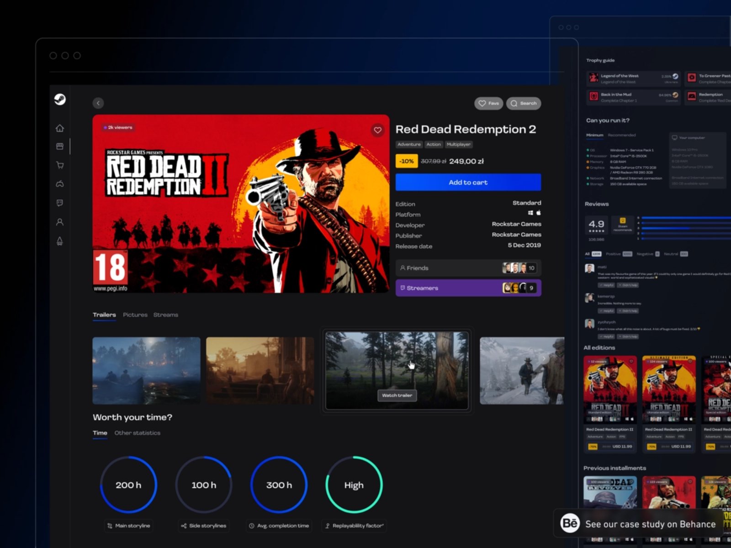Screen dimensions: 731x548
Task: Toggle the heart favorite on the game cover
Action: pyautogui.click(x=377, y=130)
